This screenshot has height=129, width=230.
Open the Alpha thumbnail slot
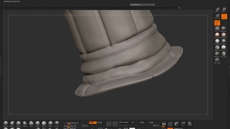tap(109, 124)
